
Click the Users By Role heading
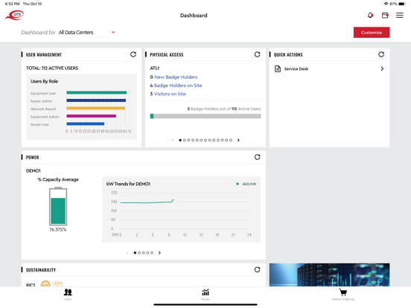pyautogui.click(x=44, y=81)
